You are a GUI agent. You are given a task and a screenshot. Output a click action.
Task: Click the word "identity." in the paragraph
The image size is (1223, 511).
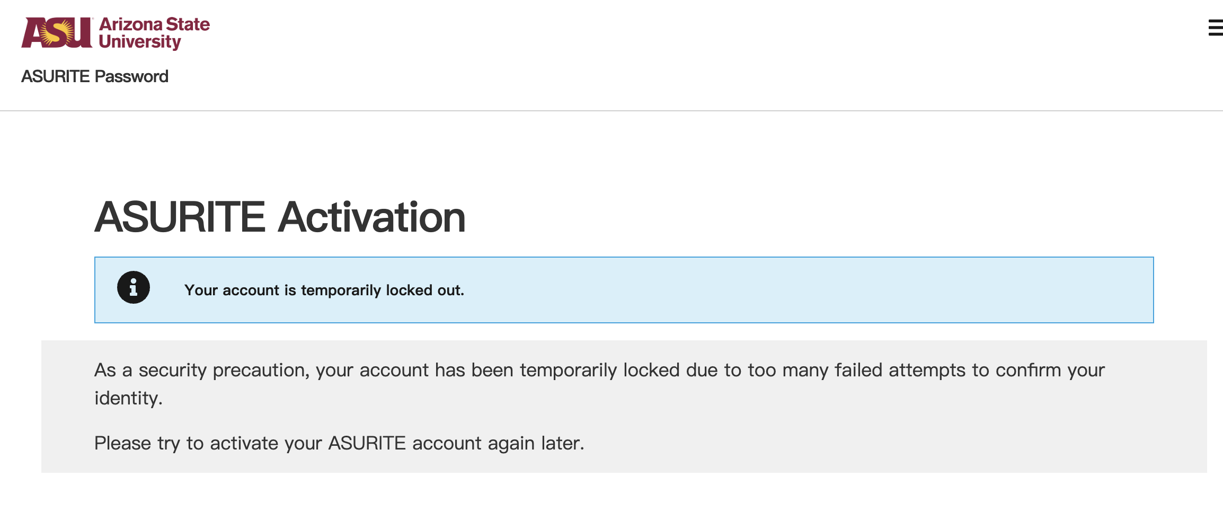pos(128,398)
